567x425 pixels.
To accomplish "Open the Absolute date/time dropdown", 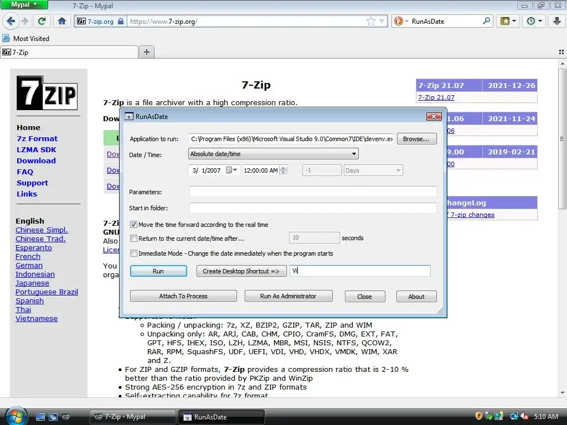I will click(274, 154).
